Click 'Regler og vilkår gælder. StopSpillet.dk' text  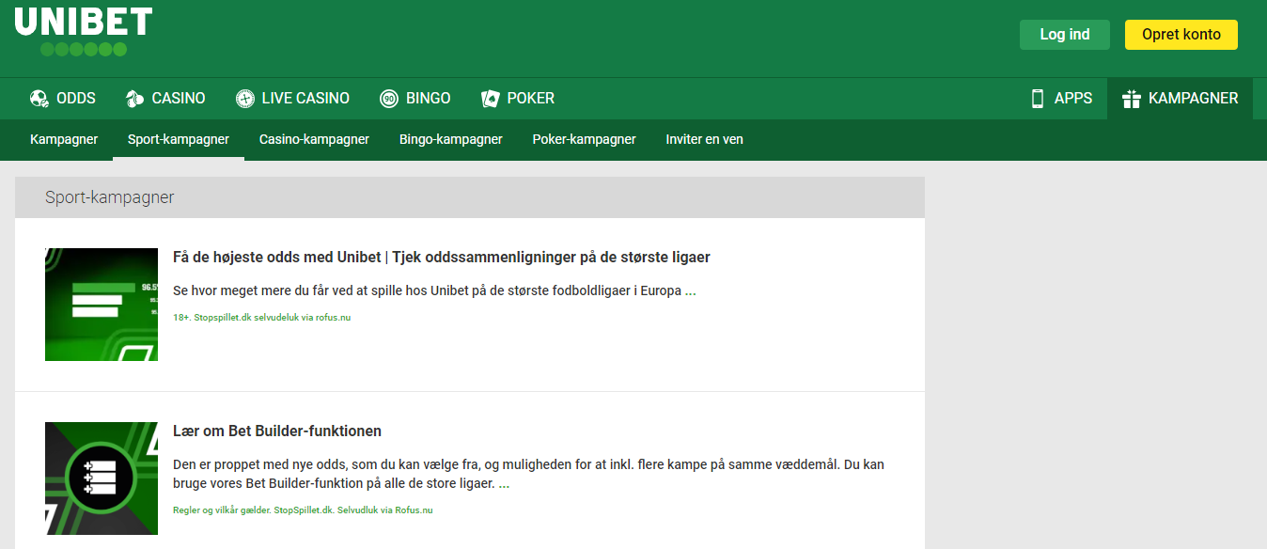303,510
